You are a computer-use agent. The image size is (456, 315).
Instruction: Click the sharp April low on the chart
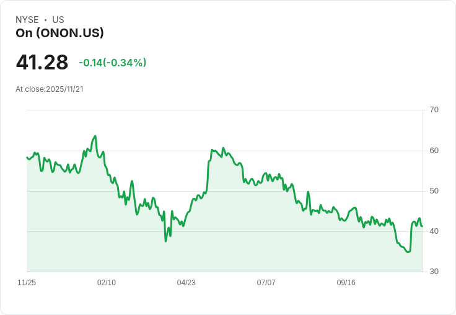tap(166, 241)
